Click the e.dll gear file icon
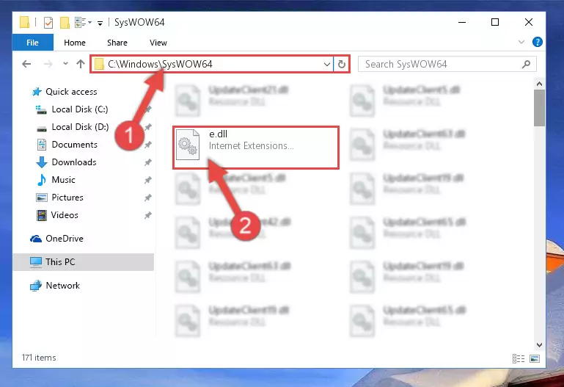564x387 pixels. click(x=188, y=145)
